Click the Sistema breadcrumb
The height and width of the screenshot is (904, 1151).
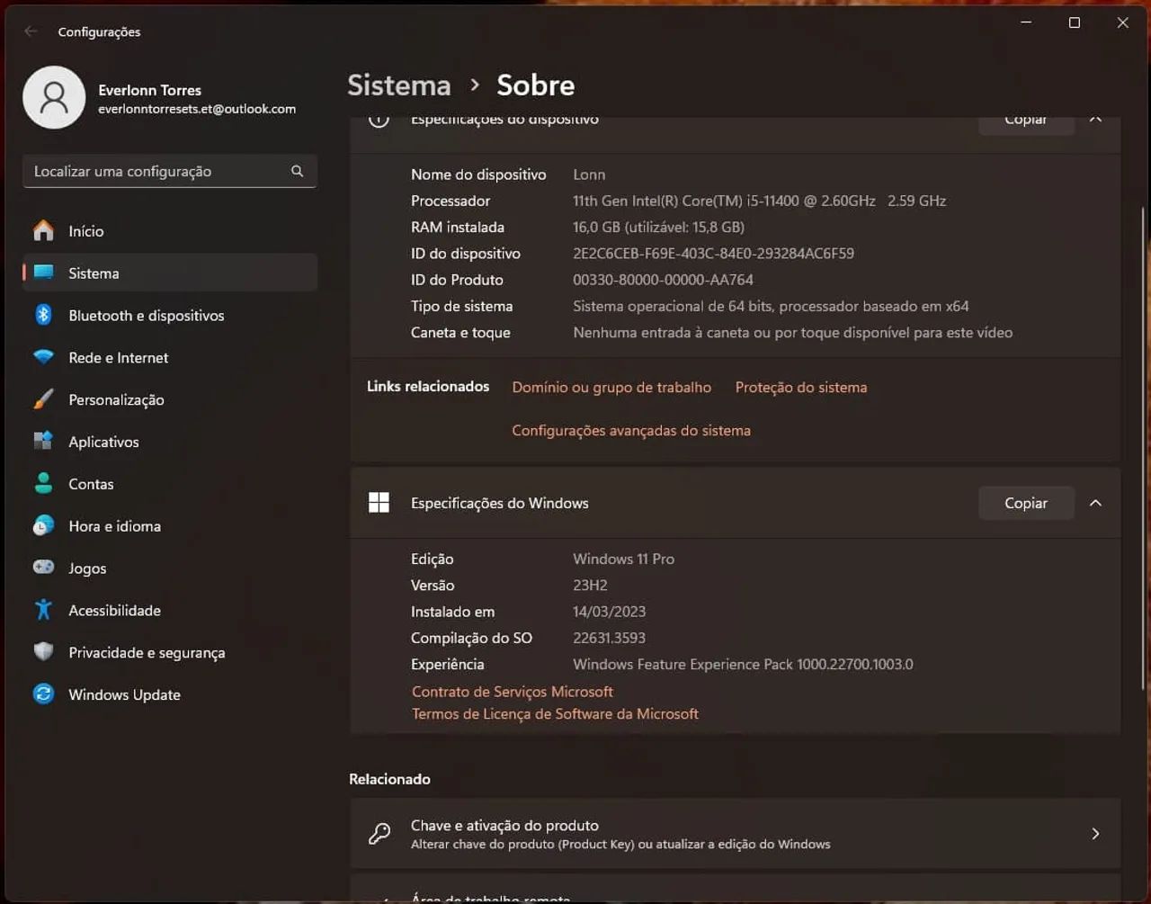point(399,85)
